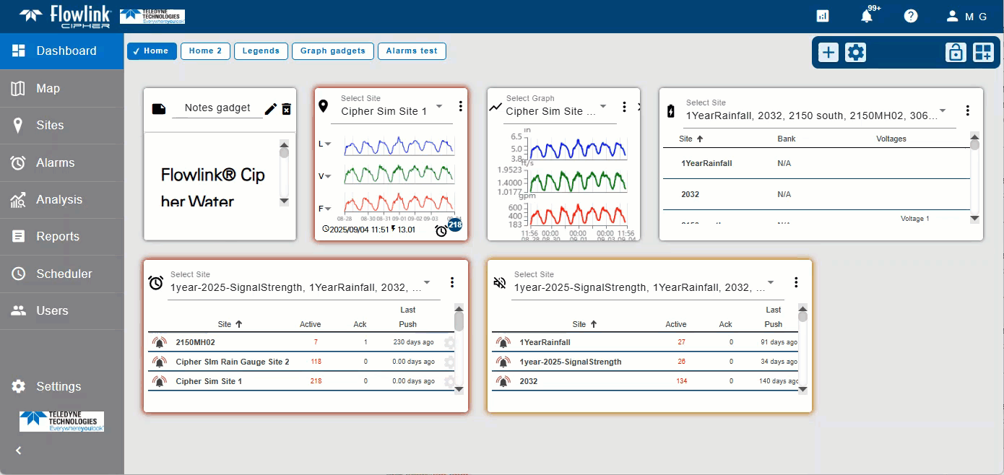Expand the Cipher Sim Site 1 site dropdown
Viewport: 1004px width, 475px height.
(439, 106)
